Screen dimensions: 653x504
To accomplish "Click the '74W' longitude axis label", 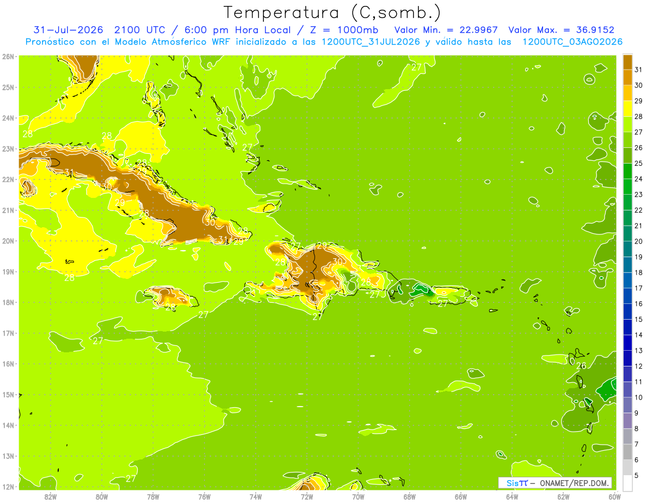I will [256, 496].
